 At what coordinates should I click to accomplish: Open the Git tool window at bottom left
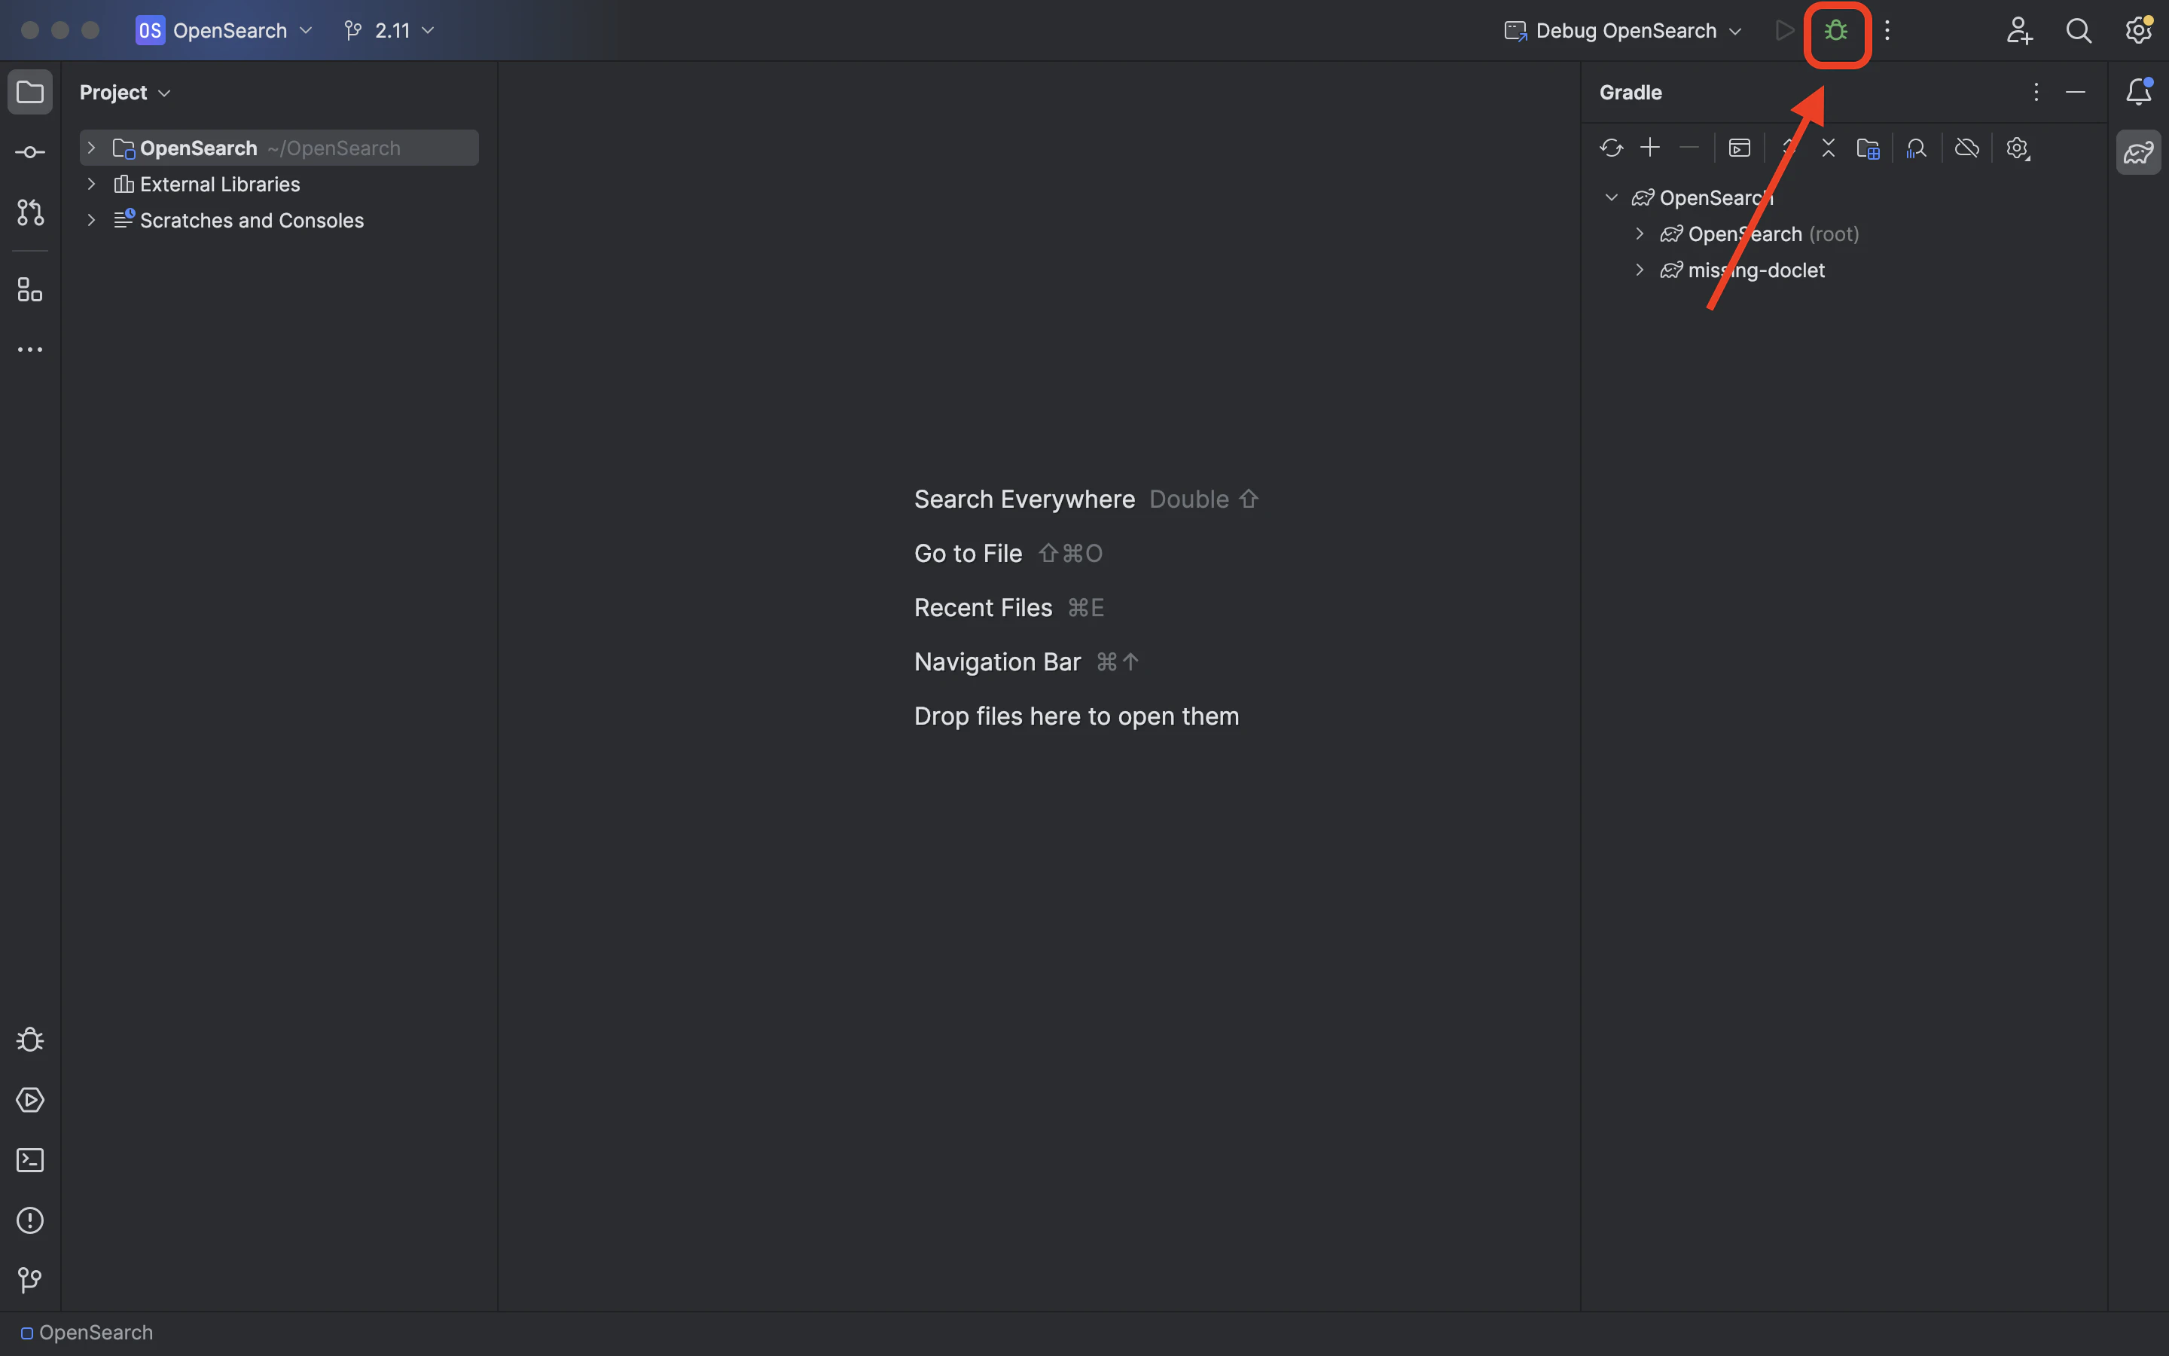pos(30,1281)
